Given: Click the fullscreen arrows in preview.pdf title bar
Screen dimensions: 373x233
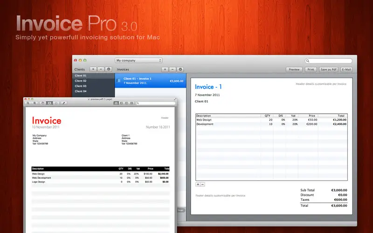Looking at the screenshot, I should click(175, 99).
